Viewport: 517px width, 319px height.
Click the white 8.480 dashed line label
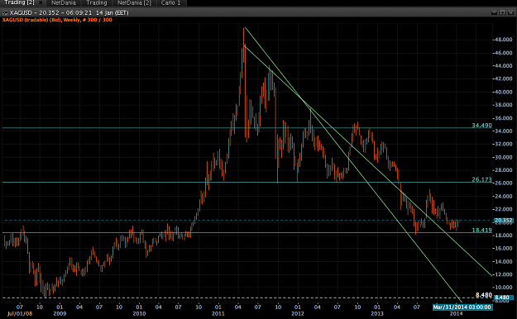[484, 294]
